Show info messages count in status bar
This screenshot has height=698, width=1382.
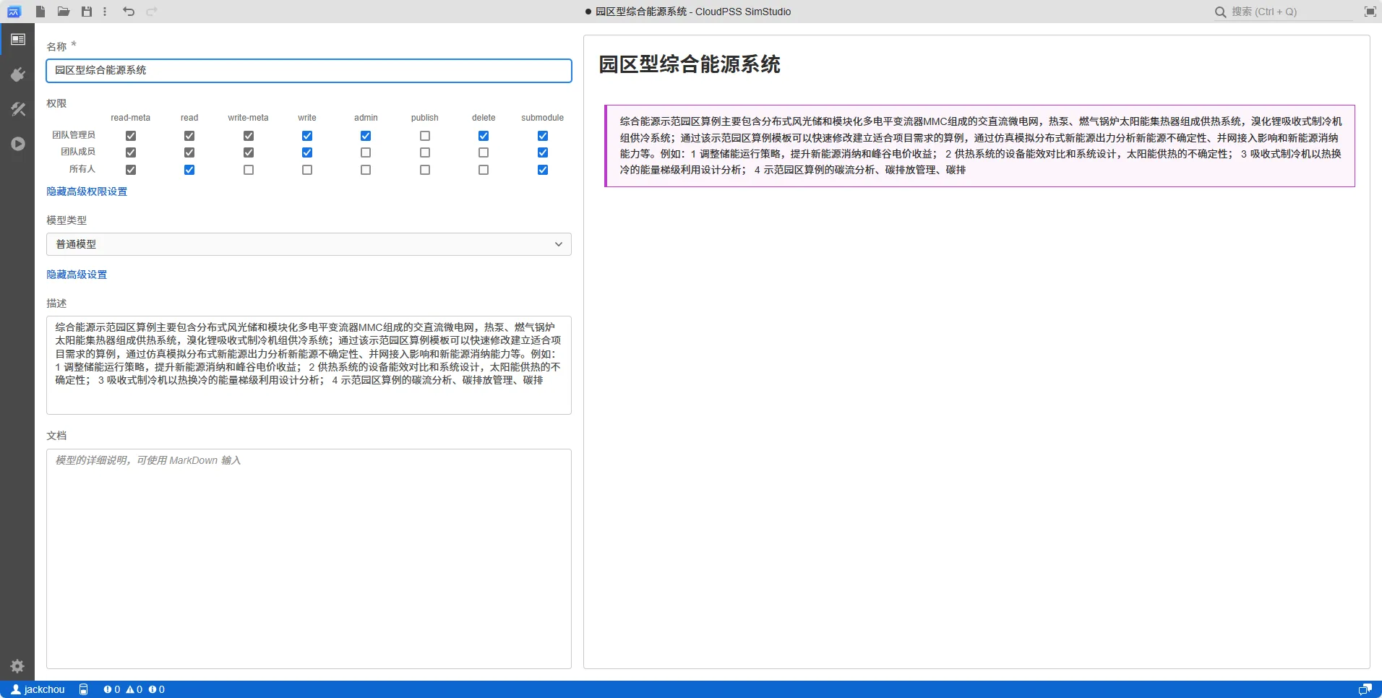click(x=157, y=689)
